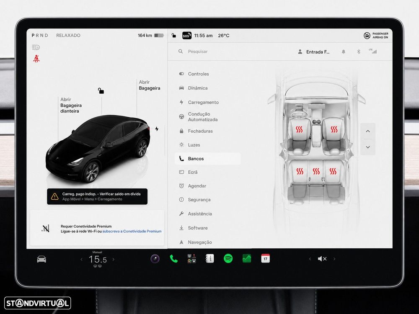Image resolution: width=419 pixels, height=314 pixels.
Task: Tap the 26°C outside temperature
Action: click(x=224, y=36)
